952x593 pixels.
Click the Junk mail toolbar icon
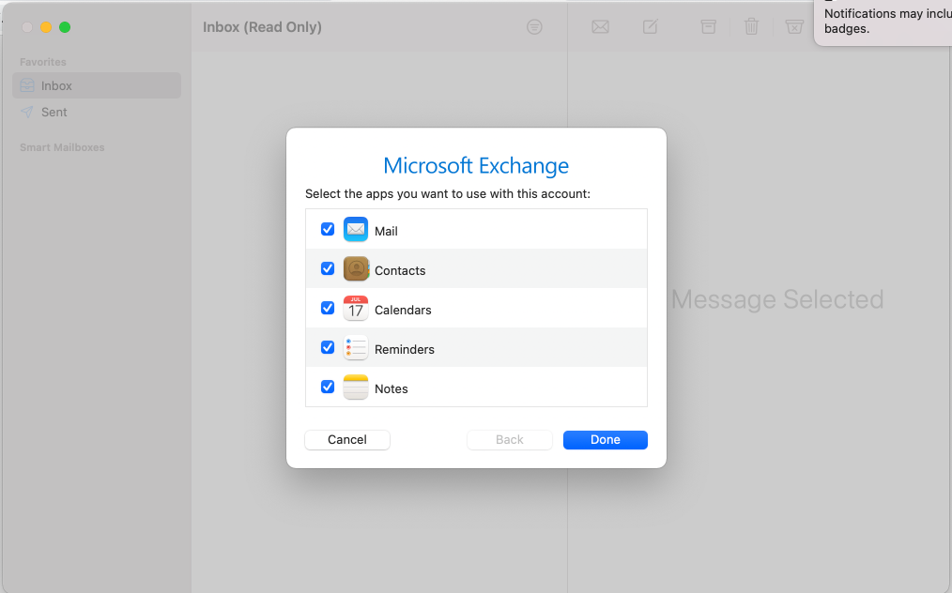coord(794,26)
